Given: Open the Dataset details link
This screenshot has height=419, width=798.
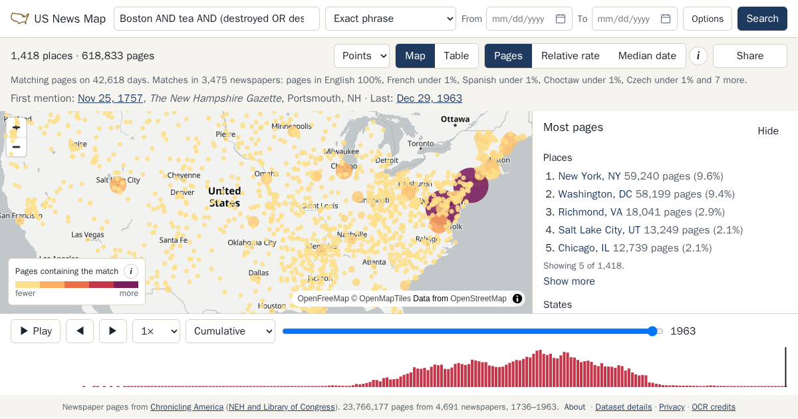Looking at the screenshot, I should point(623,407).
